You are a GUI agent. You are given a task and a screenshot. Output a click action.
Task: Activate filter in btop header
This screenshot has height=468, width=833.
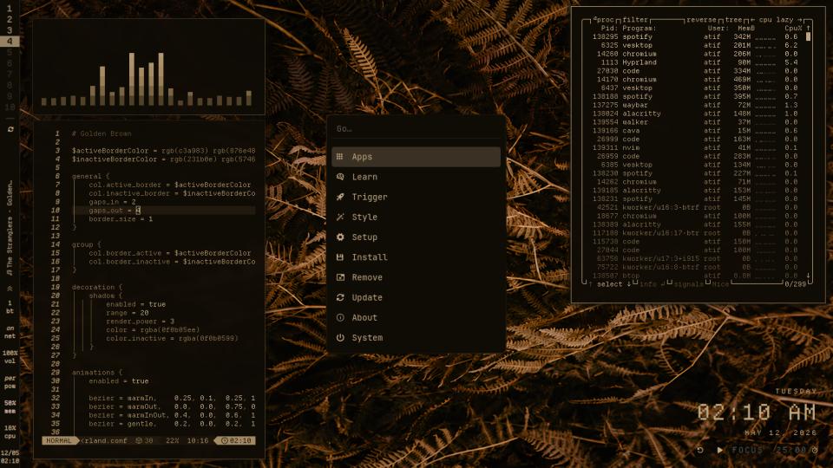(635, 20)
